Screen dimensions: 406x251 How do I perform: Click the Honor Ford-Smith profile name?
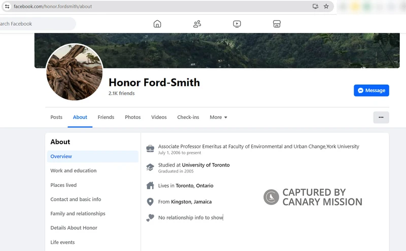click(154, 82)
